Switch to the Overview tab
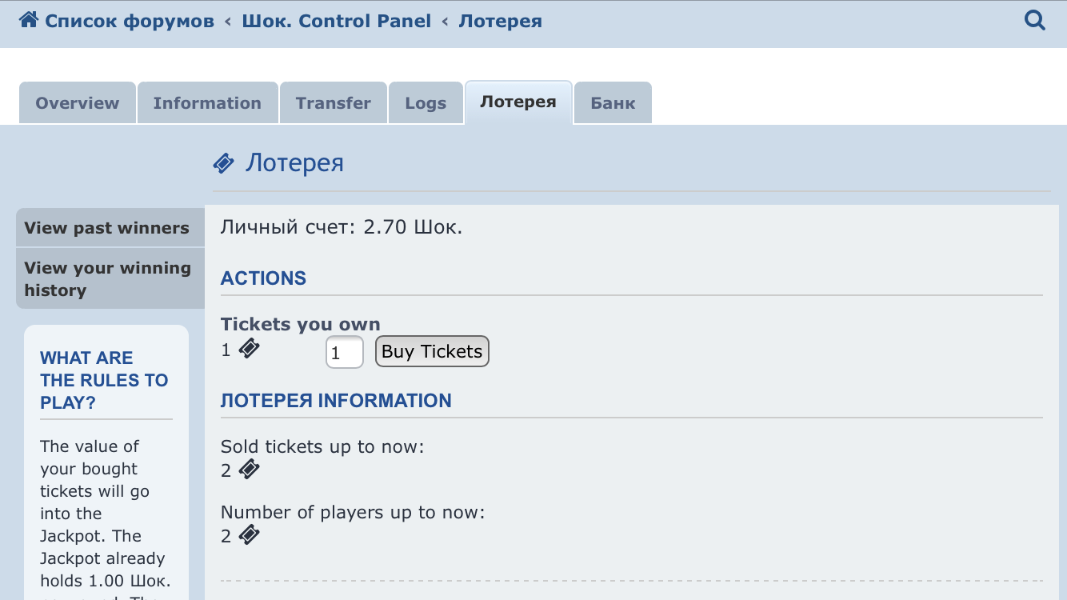Viewport: 1067px width, 600px height. pos(78,103)
